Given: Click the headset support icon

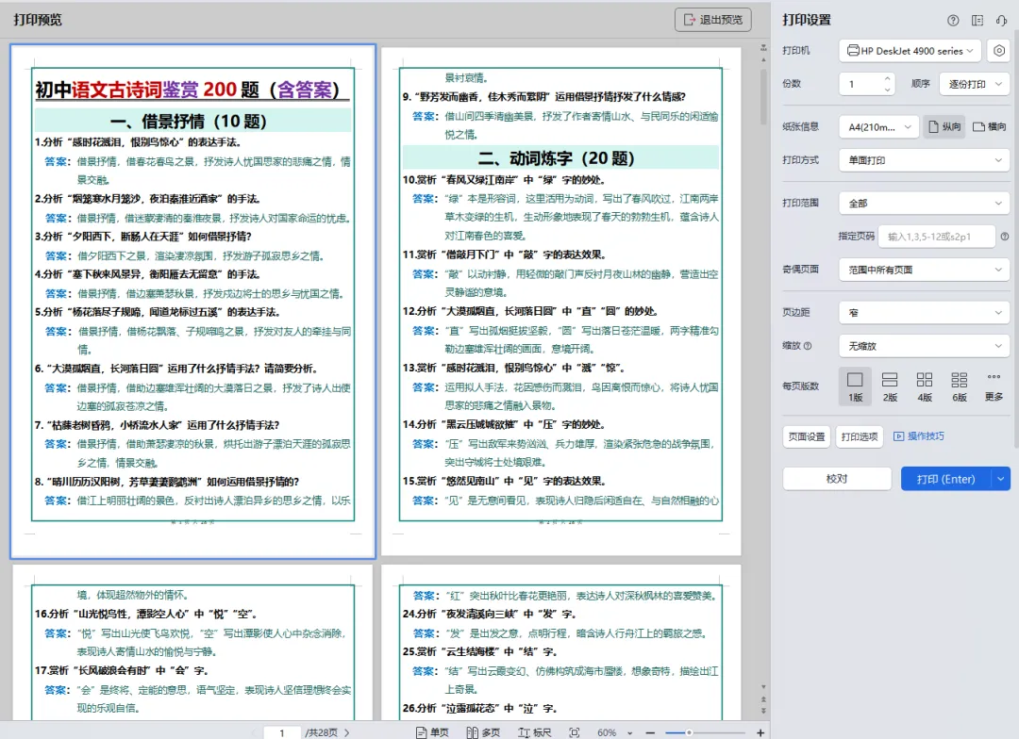Looking at the screenshot, I should [x=1002, y=19].
